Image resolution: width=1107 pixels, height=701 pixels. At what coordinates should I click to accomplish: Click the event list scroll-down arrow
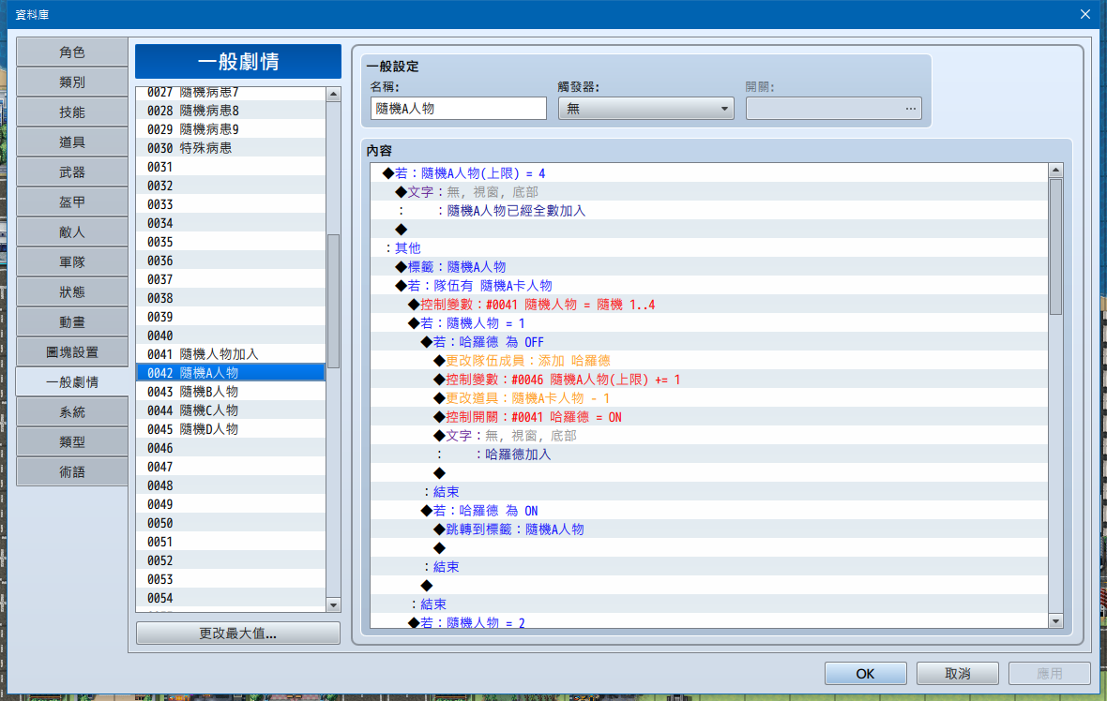click(333, 605)
